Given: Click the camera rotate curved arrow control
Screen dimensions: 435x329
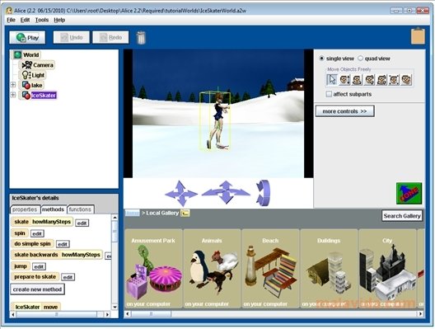Looking at the screenshot, I should (x=264, y=193).
